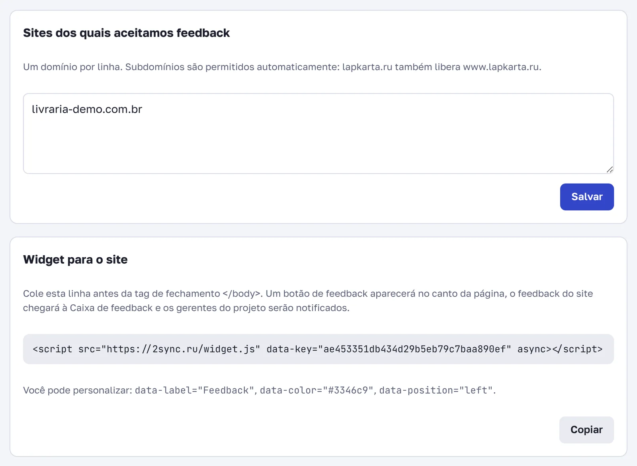Screen dimensions: 637x466
Task: Copy the widget code with Copiar
Action: [x=586, y=430]
